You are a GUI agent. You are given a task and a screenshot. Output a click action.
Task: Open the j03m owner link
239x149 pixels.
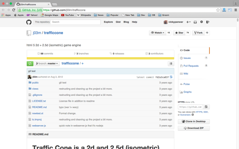(37, 33)
